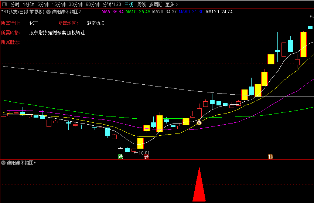
Task: Select the 30分钟 period tab
Action: pyautogui.click(x=75, y=4)
